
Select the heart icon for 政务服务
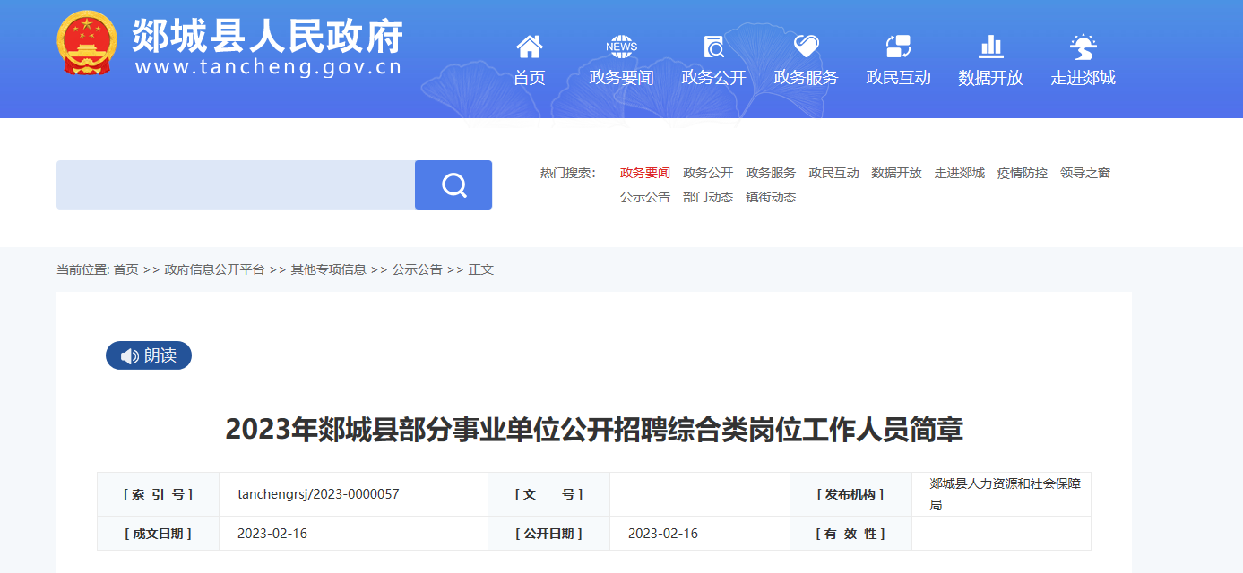[806, 46]
